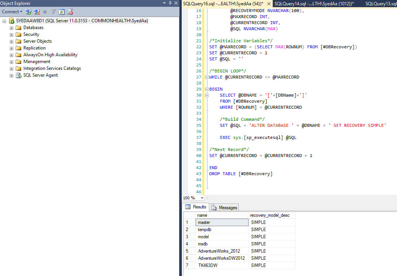Click the script icon with red X

70,12
